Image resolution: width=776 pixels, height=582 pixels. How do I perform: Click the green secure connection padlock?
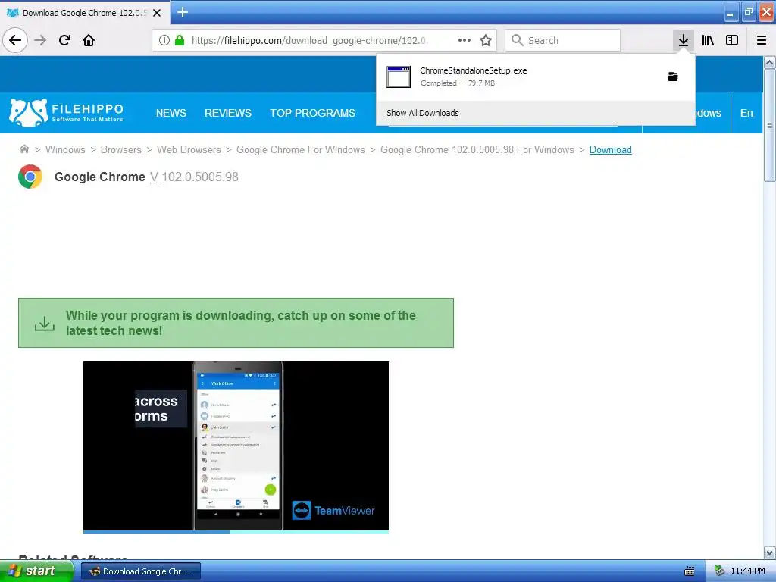pyautogui.click(x=180, y=40)
